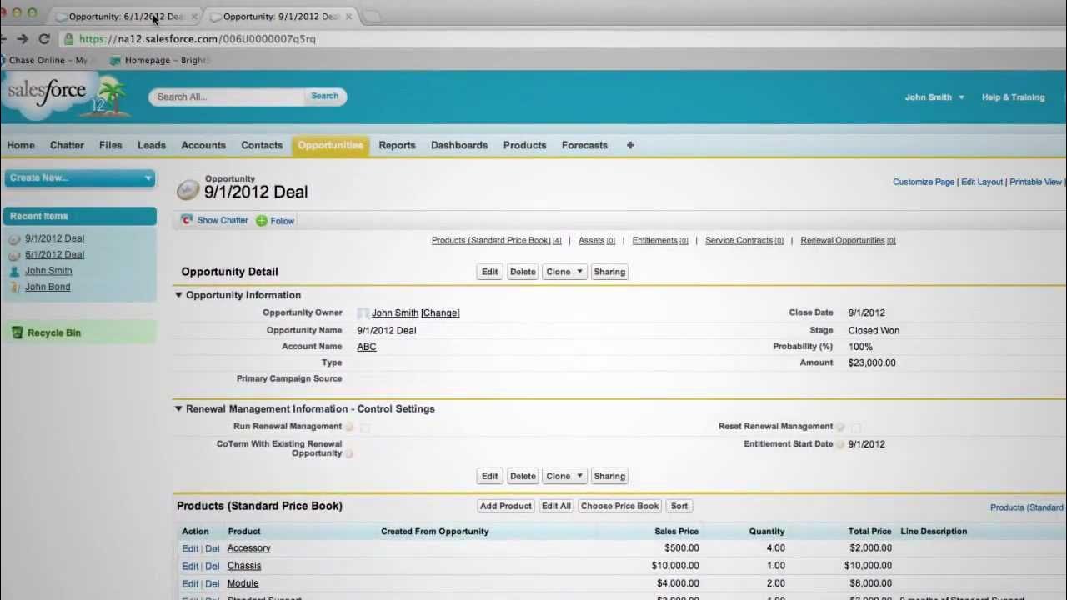Screen dimensions: 1067x600
Task: Click the help icon next to Run Renewal Management
Action: (x=349, y=427)
